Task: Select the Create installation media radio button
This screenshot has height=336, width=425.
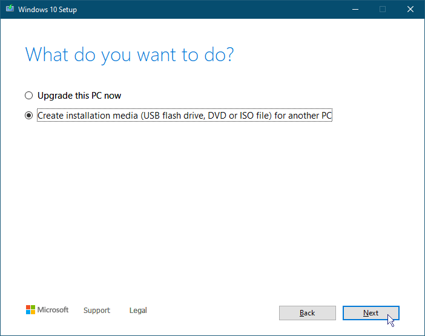Action: point(28,116)
